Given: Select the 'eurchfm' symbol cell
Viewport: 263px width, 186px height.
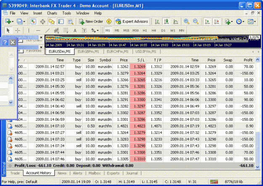Looking at the screenshot, I should (x=104, y=126).
